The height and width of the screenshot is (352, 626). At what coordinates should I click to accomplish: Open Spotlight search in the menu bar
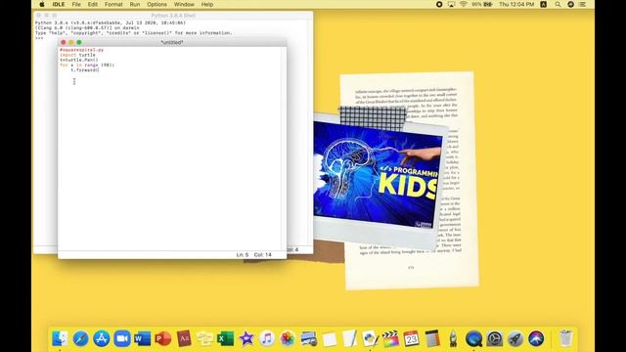point(558,4)
